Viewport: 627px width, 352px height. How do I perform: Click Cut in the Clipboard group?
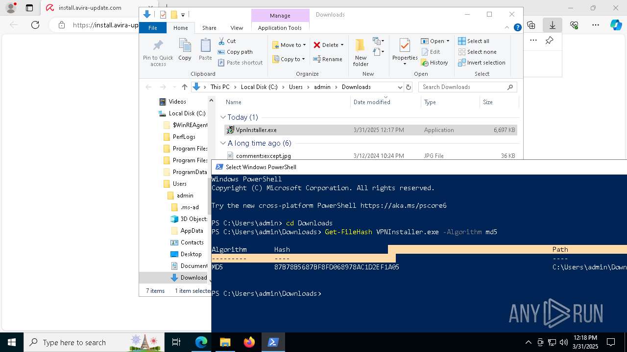[227, 41]
